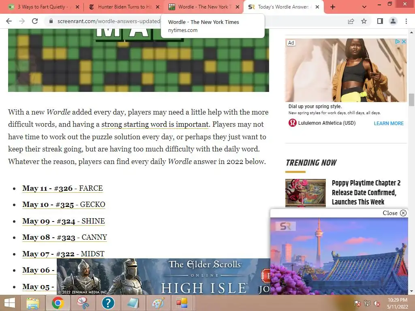Click the network tray icon
Viewport: 415px width, 311px height.
[367, 303]
